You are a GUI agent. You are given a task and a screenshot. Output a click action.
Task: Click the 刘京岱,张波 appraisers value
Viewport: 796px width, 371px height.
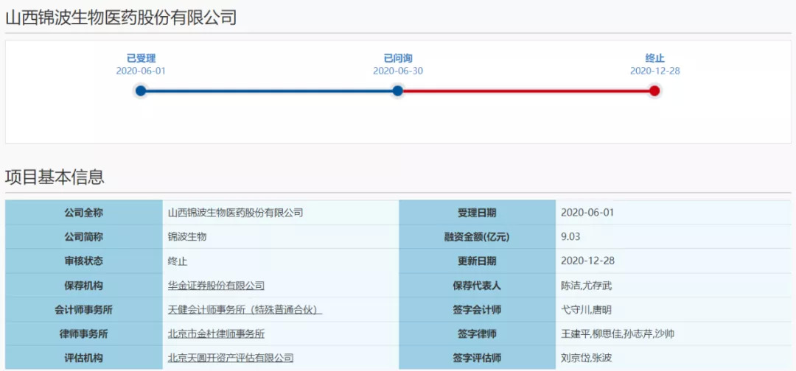tap(587, 358)
